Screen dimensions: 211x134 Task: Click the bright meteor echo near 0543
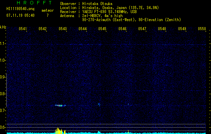click(60, 106)
